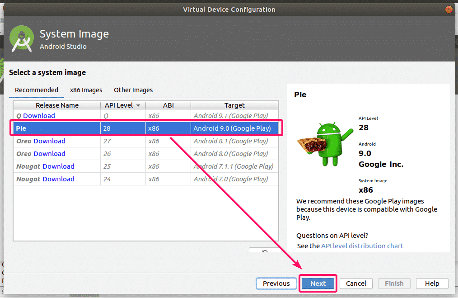The width and height of the screenshot is (458, 298).
Task: Click the 'Google Inc.' vendor text
Action: [x=381, y=164]
